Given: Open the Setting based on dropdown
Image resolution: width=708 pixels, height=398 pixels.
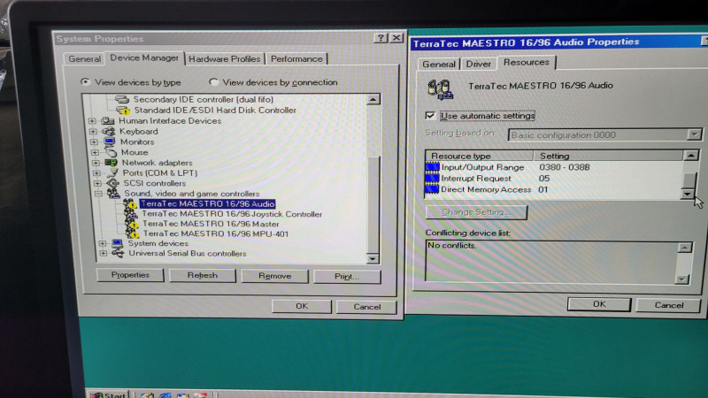Looking at the screenshot, I should pyautogui.click(x=694, y=134).
